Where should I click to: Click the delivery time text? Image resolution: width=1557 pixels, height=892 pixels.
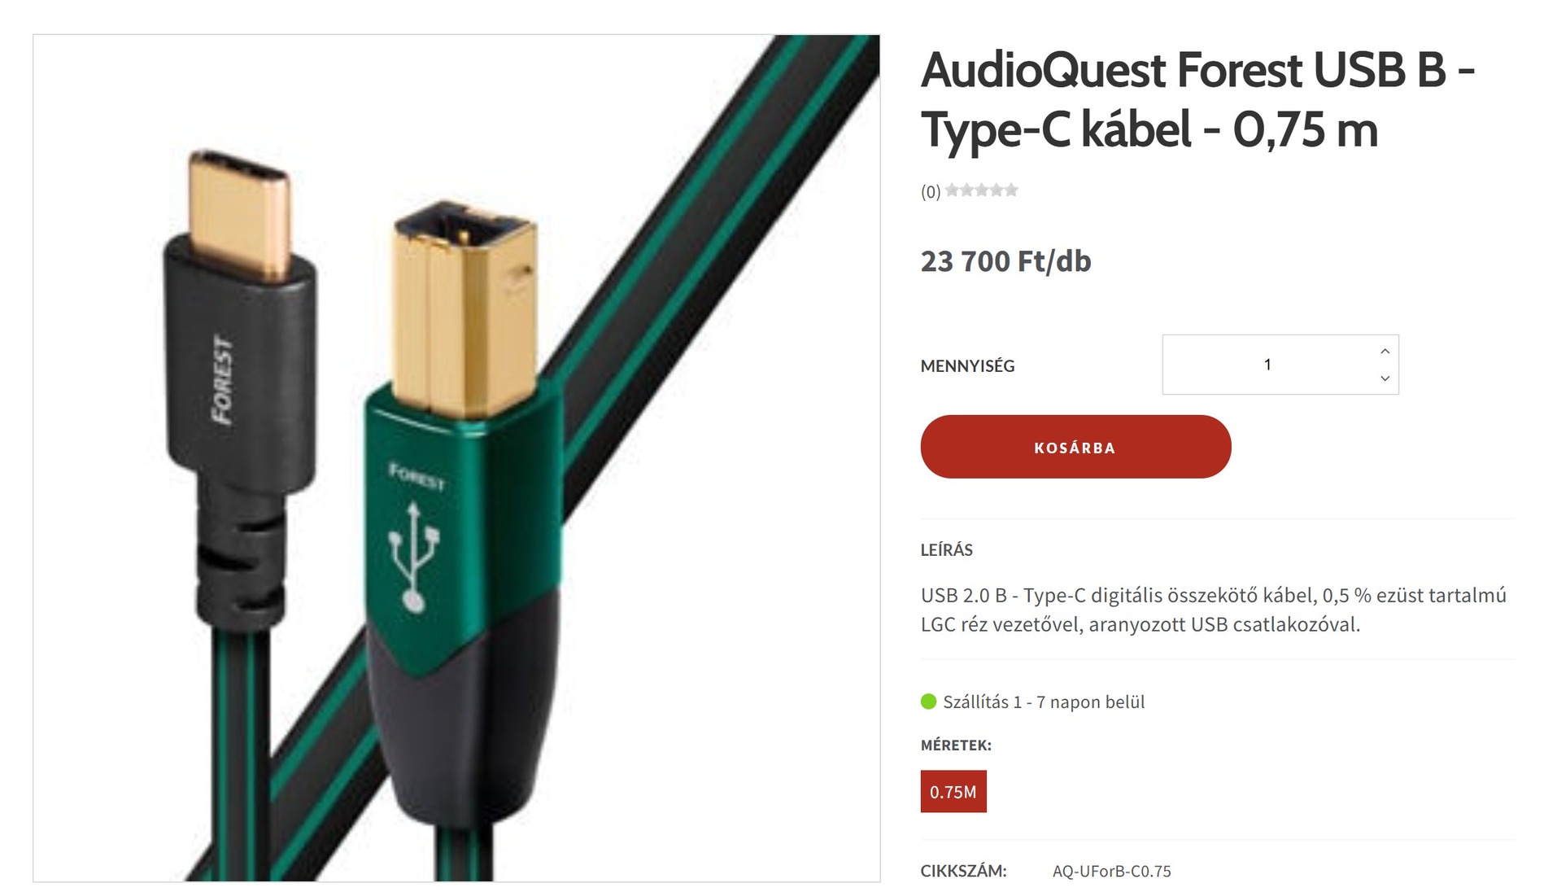coord(1044,702)
